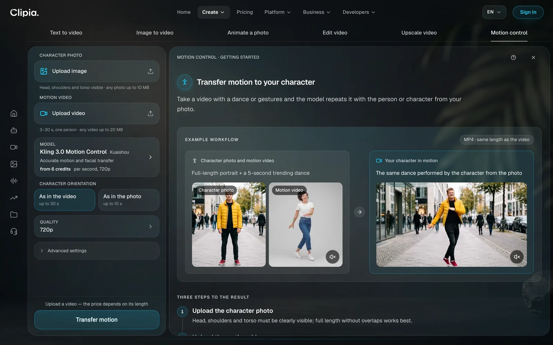Close the getting started panel

(x=533, y=58)
